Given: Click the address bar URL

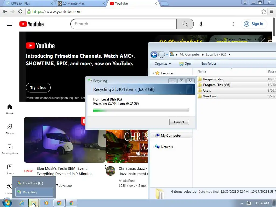Looking at the screenshot, I should [57, 12].
